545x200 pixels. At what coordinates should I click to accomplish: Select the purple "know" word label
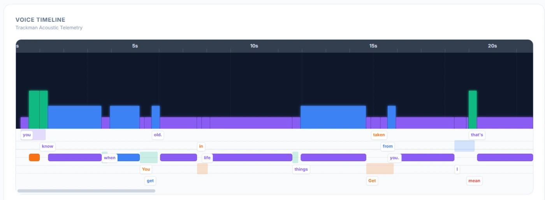tap(47, 146)
